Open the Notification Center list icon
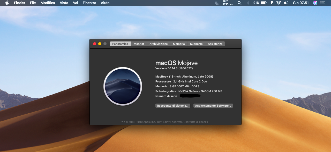The height and width of the screenshot is (152, 331). click(322, 3)
